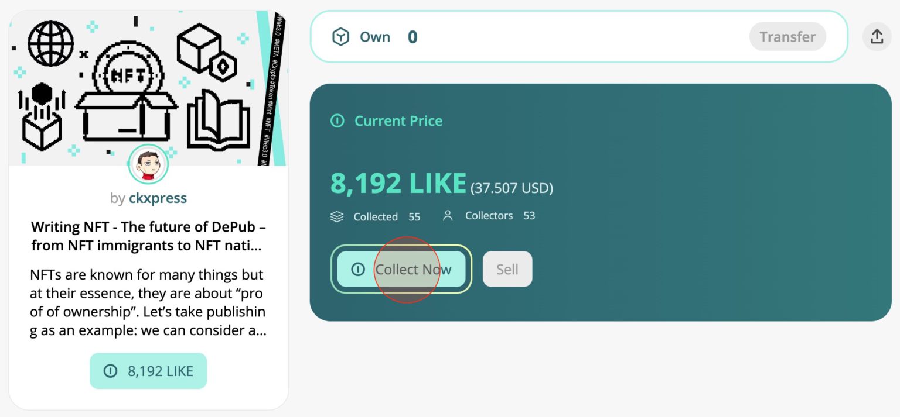Image resolution: width=900 pixels, height=417 pixels.
Task: Click the 8,192 LIKE text in the card
Action: pyautogui.click(x=160, y=371)
